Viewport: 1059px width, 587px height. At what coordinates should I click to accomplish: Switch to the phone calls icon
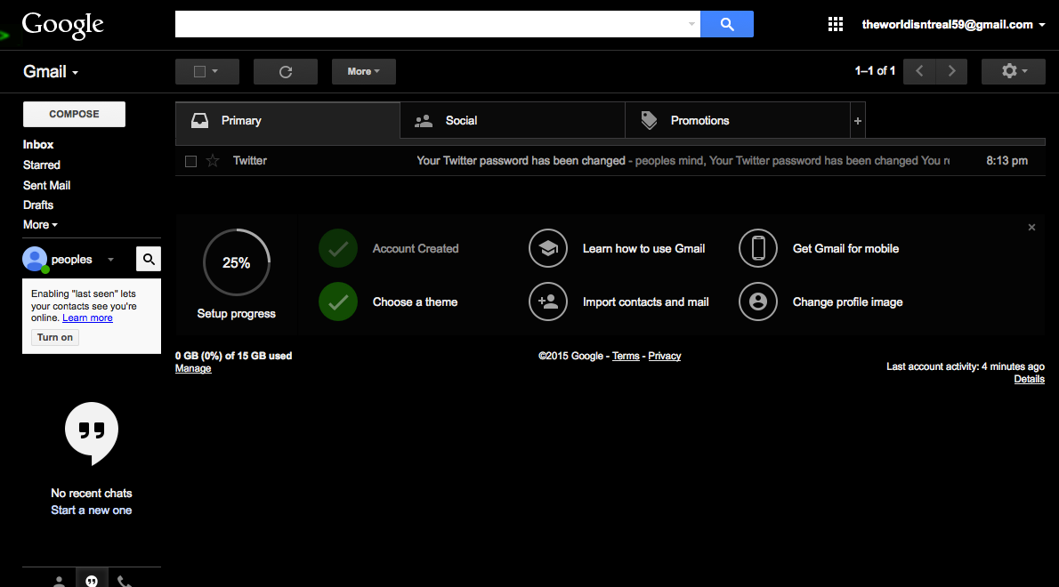pyautogui.click(x=125, y=581)
